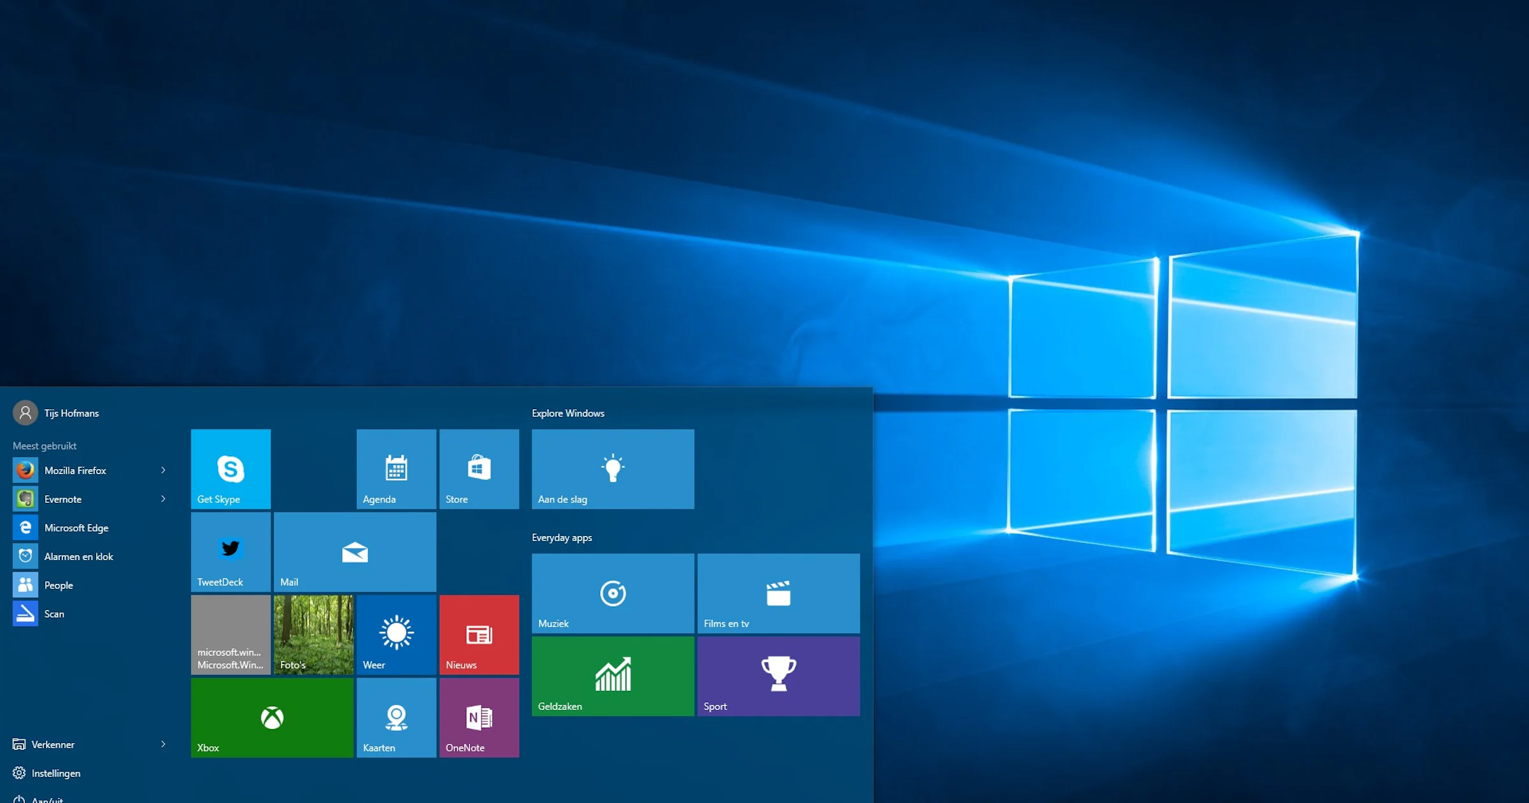Click the Alarmen en klok icon
Viewport: 1529px width, 803px height.
(x=25, y=556)
